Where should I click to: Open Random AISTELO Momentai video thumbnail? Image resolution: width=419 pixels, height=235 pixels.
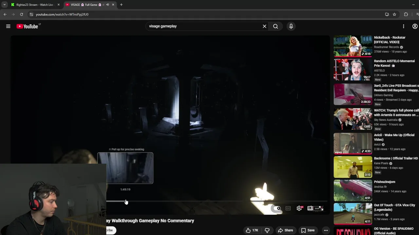tap(353, 70)
